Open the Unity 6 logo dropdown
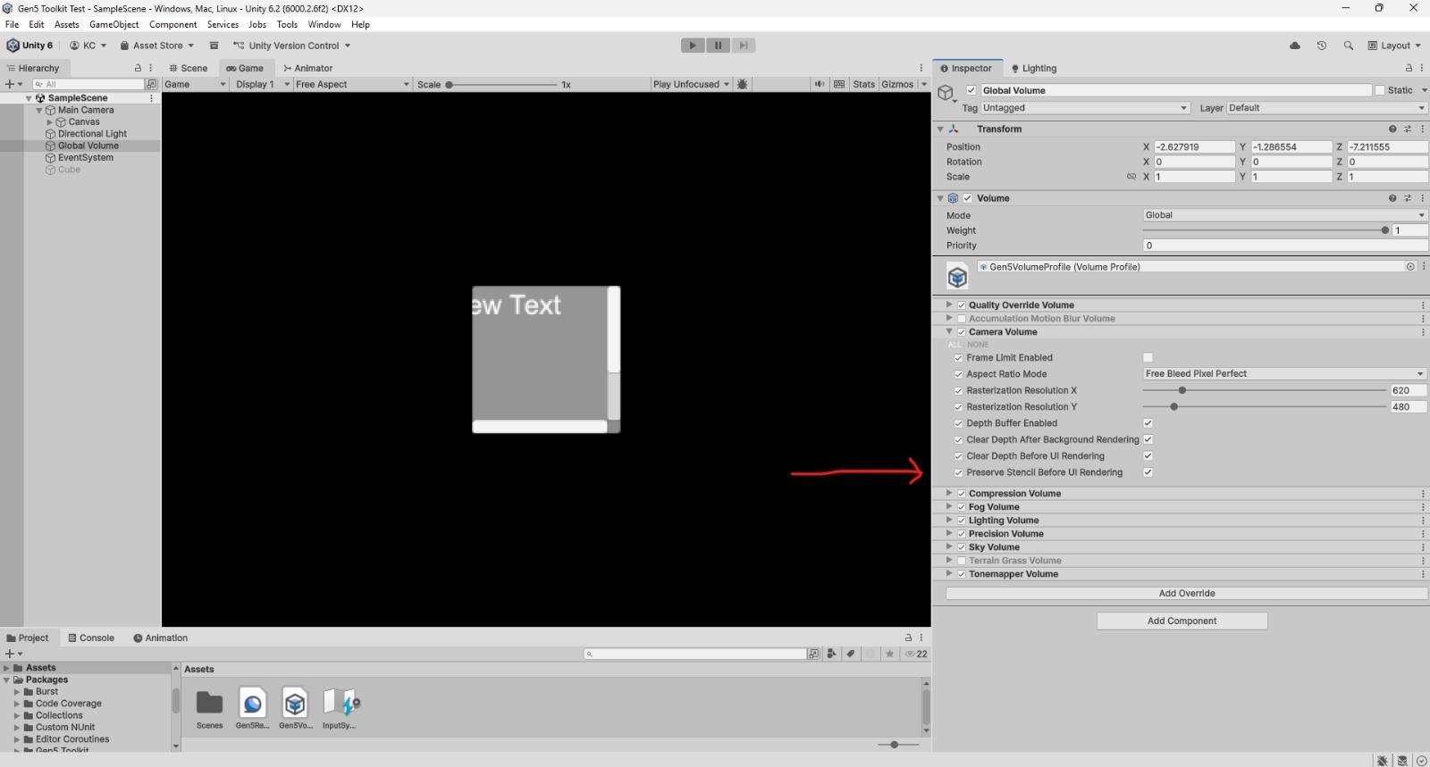 (30, 46)
